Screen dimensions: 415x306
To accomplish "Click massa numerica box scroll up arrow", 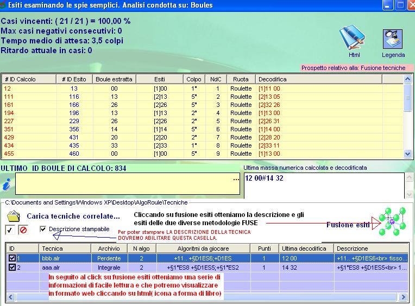I will click(409, 177).
